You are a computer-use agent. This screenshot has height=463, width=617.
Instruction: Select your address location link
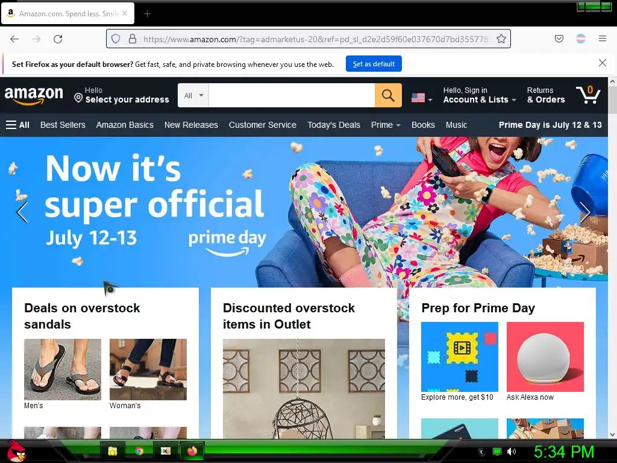(122, 95)
